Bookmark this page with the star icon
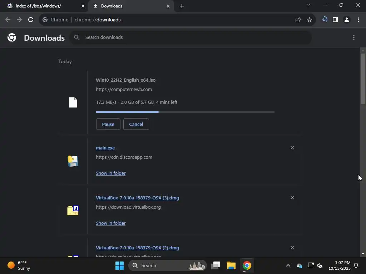The width and height of the screenshot is (366, 274). [309, 20]
